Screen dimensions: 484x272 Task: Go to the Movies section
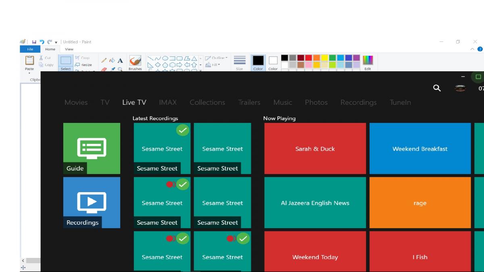(76, 102)
